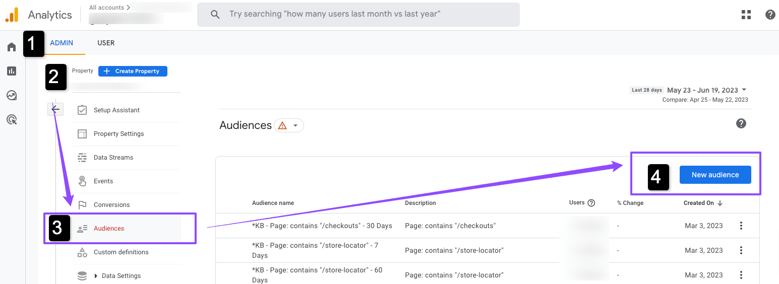Click the Setup Assistant checklist icon

click(x=82, y=110)
